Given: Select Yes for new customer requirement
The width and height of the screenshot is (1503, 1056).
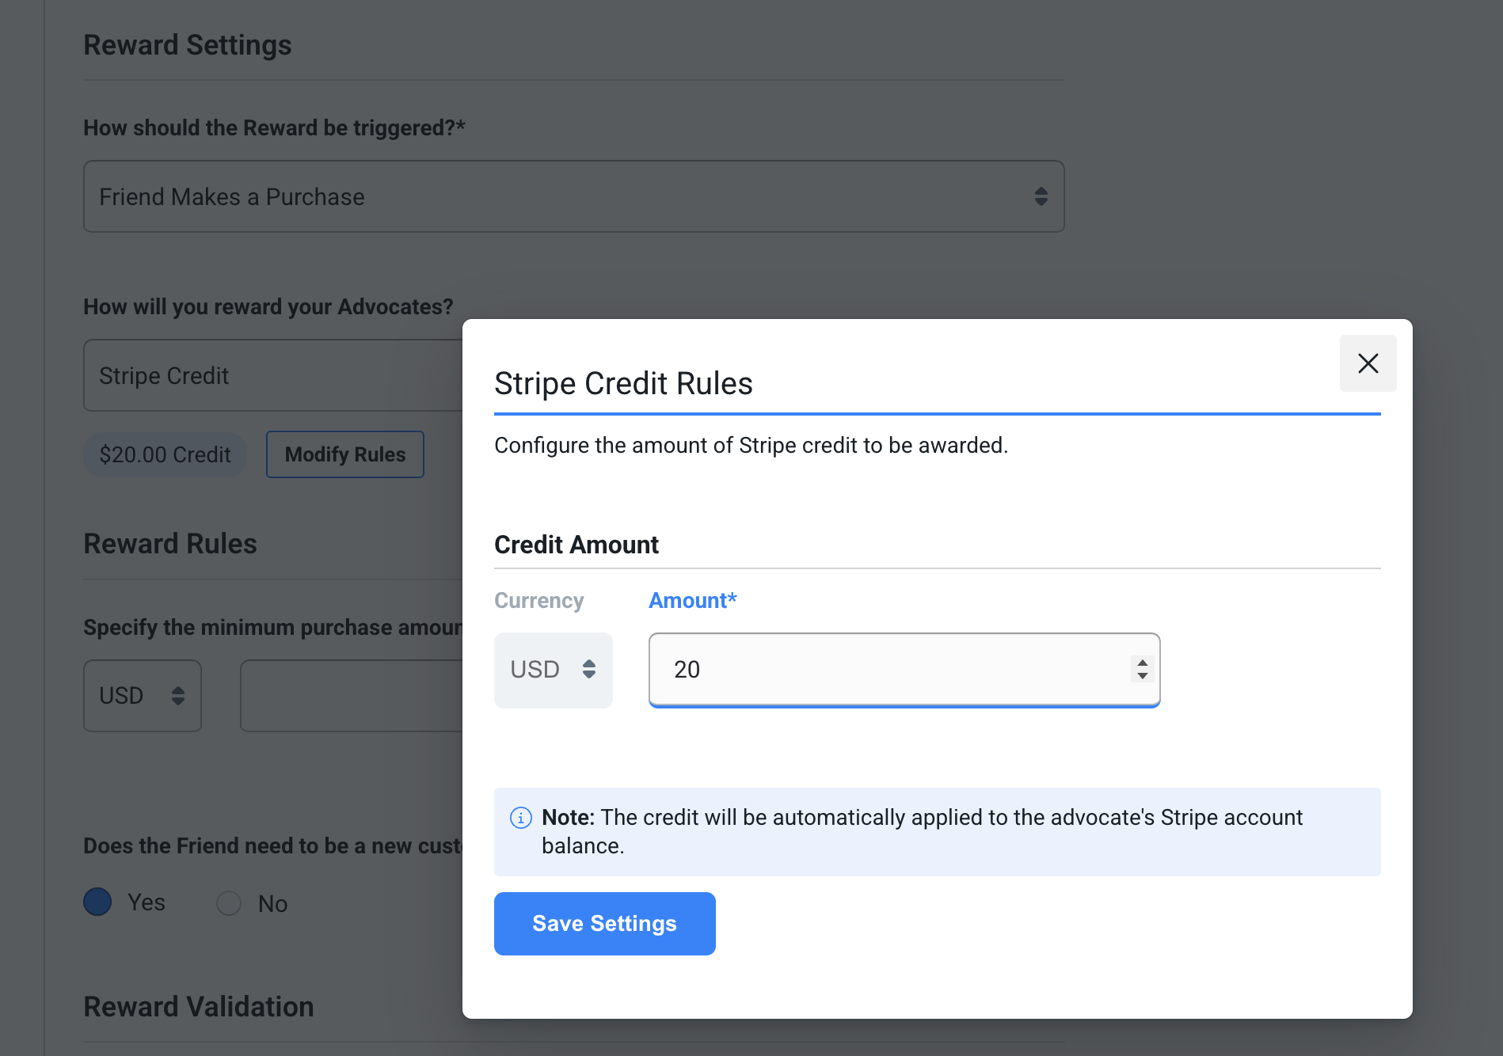Looking at the screenshot, I should click(x=97, y=902).
